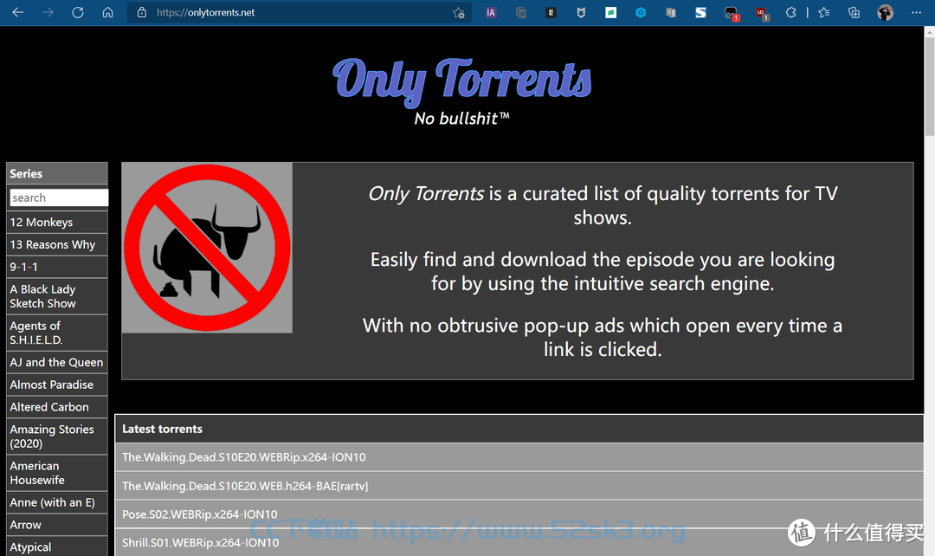Open the browser Settings and more menu

click(917, 12)
